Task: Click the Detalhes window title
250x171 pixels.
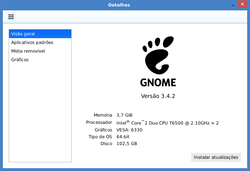Action: pos(119,5)
